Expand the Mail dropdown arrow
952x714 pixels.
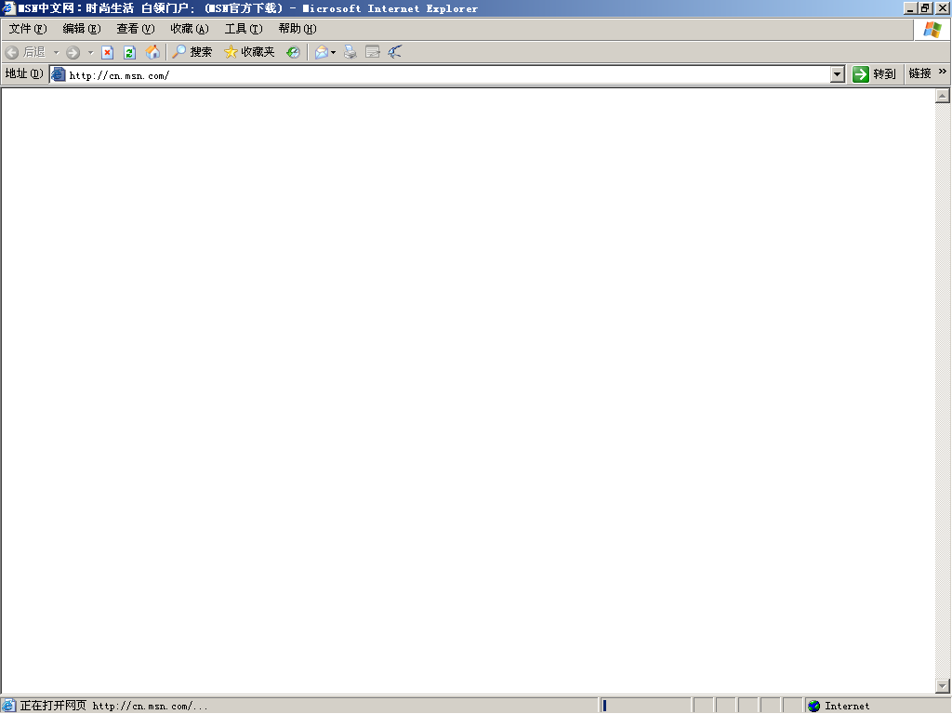(x=334, y=52)
